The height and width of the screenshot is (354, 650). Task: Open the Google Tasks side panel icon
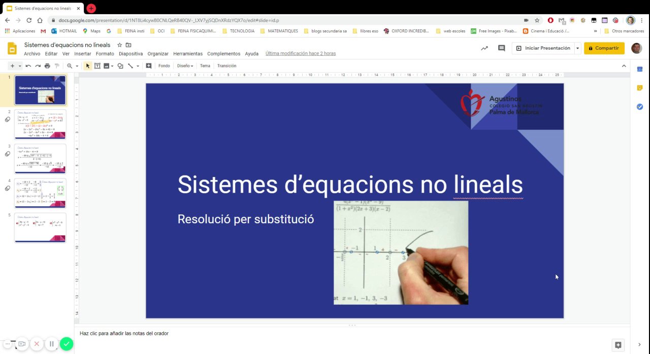[640, 107]
